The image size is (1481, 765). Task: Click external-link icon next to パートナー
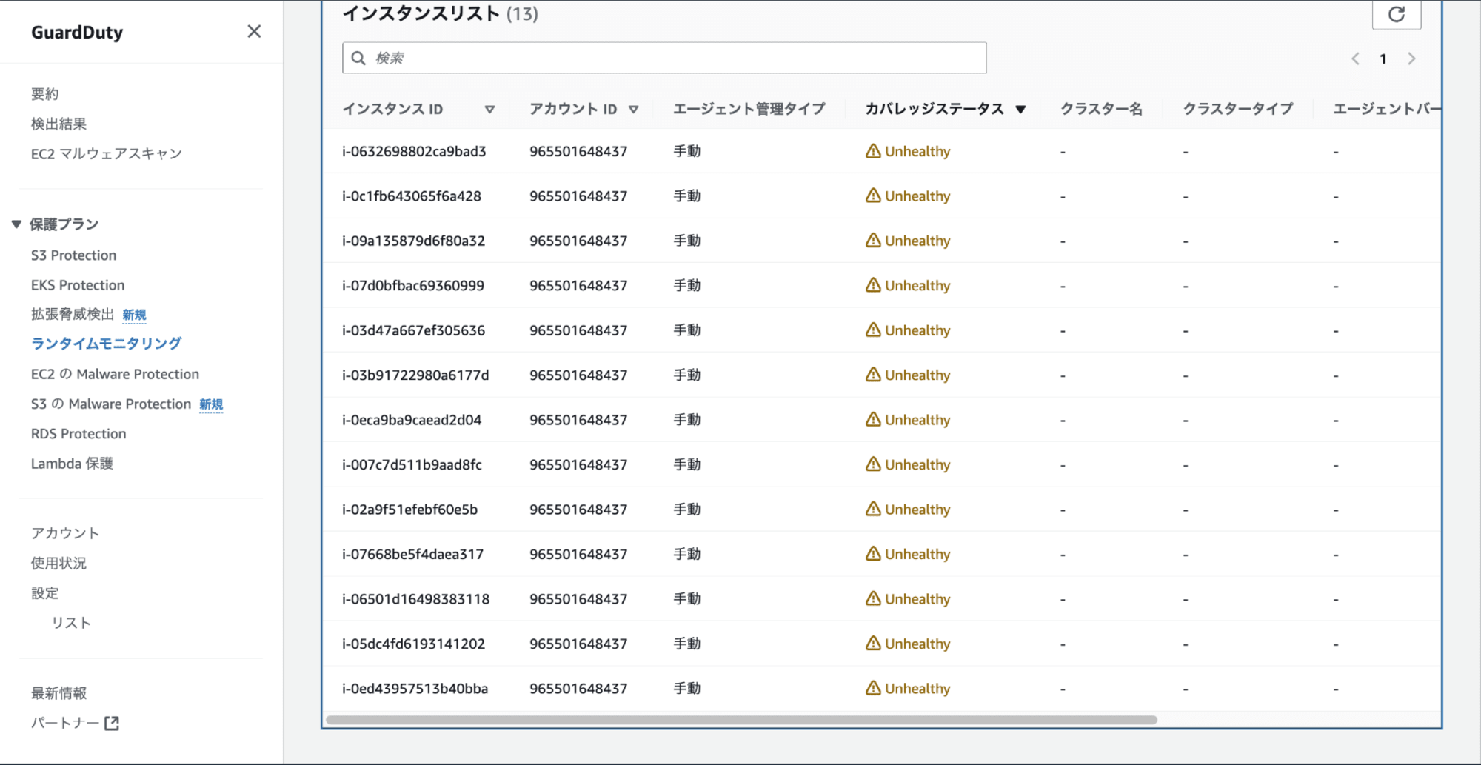pyautogui.click(x=112, y=723)
